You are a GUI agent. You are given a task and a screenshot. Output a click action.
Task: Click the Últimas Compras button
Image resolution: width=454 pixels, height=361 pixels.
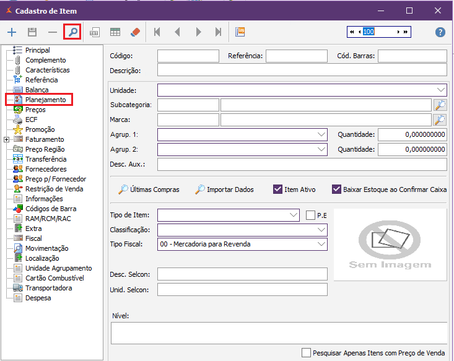(149, 189)
